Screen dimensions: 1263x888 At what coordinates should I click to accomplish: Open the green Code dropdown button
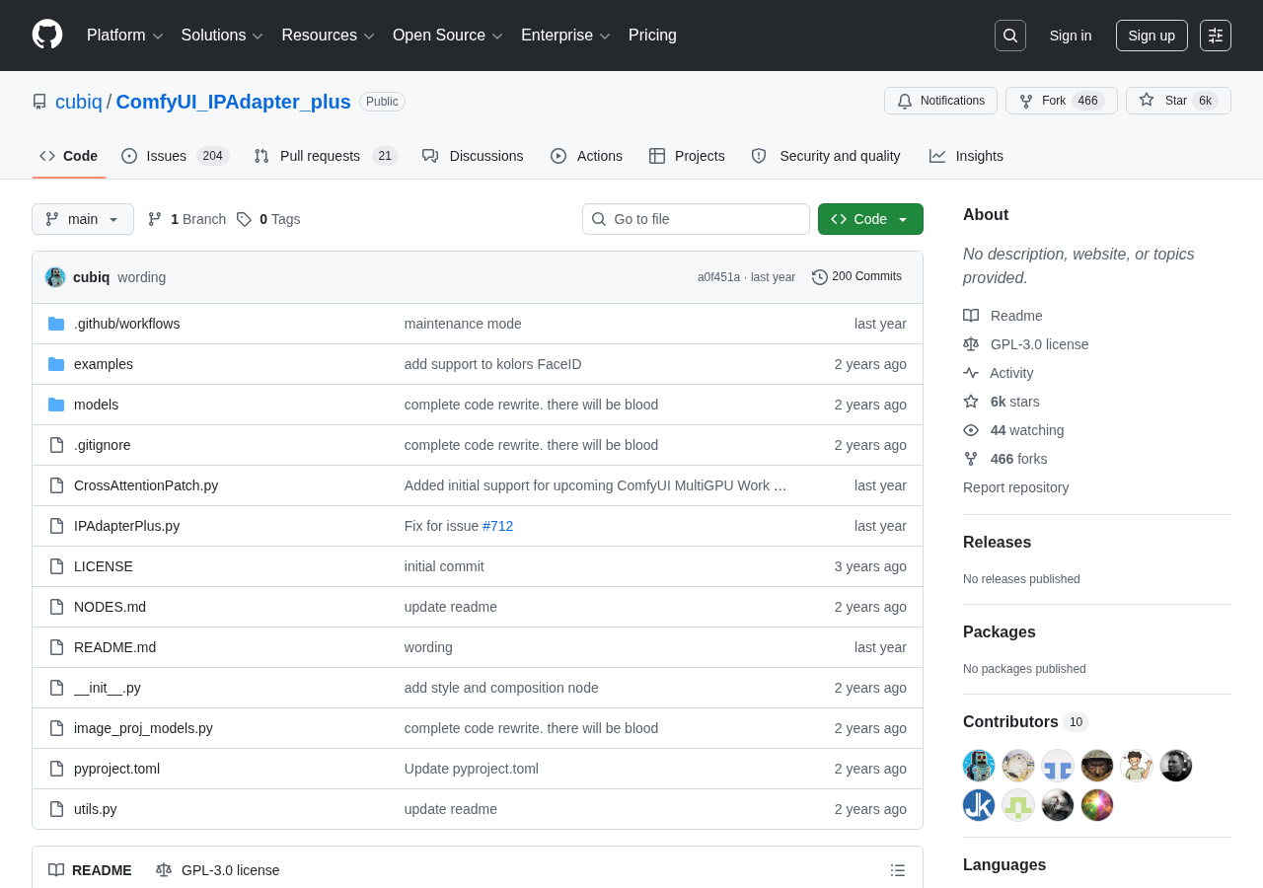pyautogui.click(x=870, y=219)
